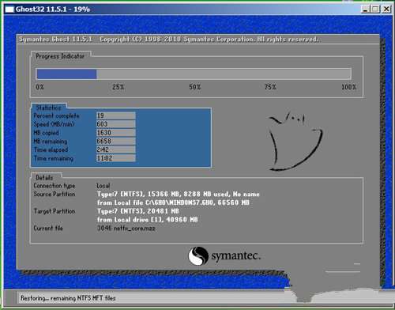Click the Symantec Ghost copyright header line
The width and height of the screenshot is (395, 310).
[168, 40]
